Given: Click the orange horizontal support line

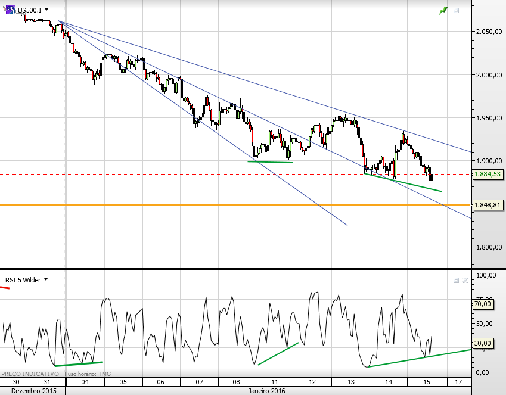Looking at the screenshot, I should [x=235, y=204].
